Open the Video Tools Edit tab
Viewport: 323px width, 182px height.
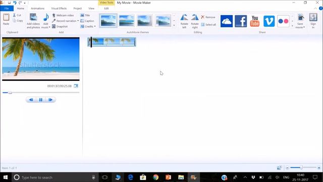(x=106, y=9)
